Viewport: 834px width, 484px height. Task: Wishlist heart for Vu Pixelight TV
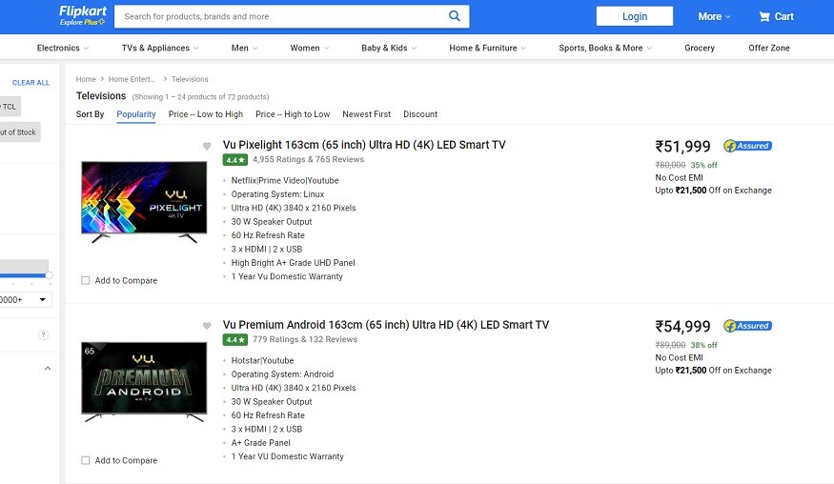point(207,146)
